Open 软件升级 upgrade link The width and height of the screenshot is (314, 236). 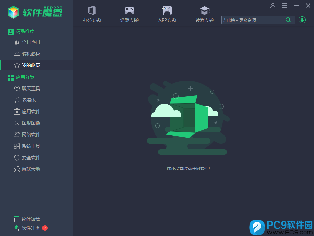31,228
